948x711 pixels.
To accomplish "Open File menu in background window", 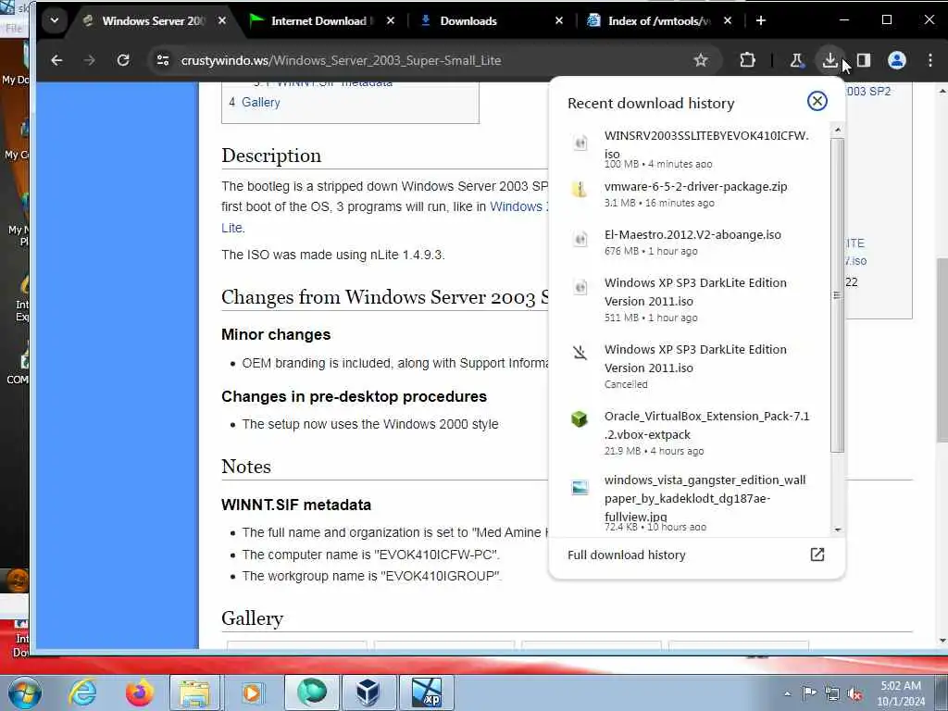I will [x=13, y=28].
